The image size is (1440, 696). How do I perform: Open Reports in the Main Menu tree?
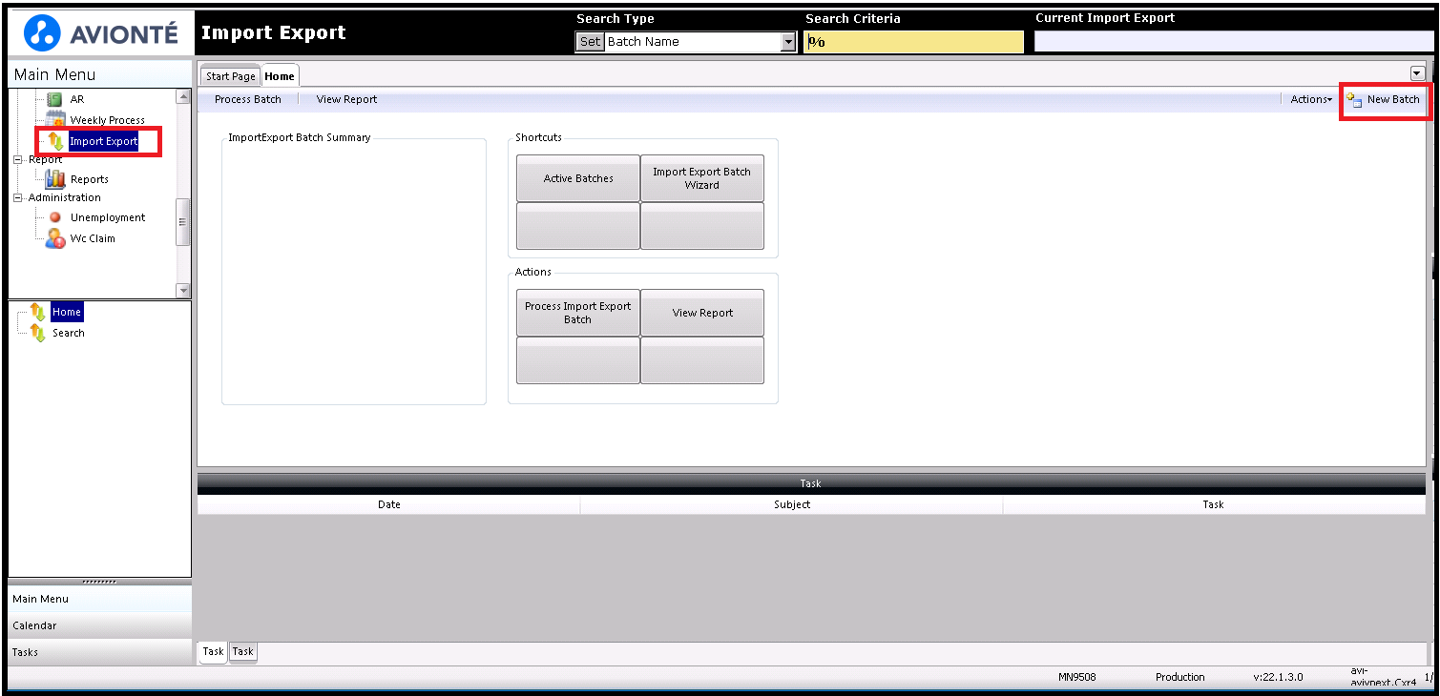90,179
